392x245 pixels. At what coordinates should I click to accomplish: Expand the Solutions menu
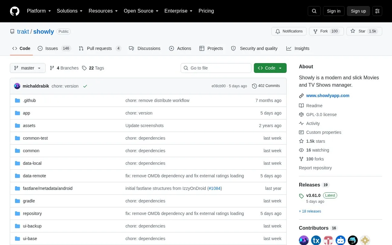point(70,11)
